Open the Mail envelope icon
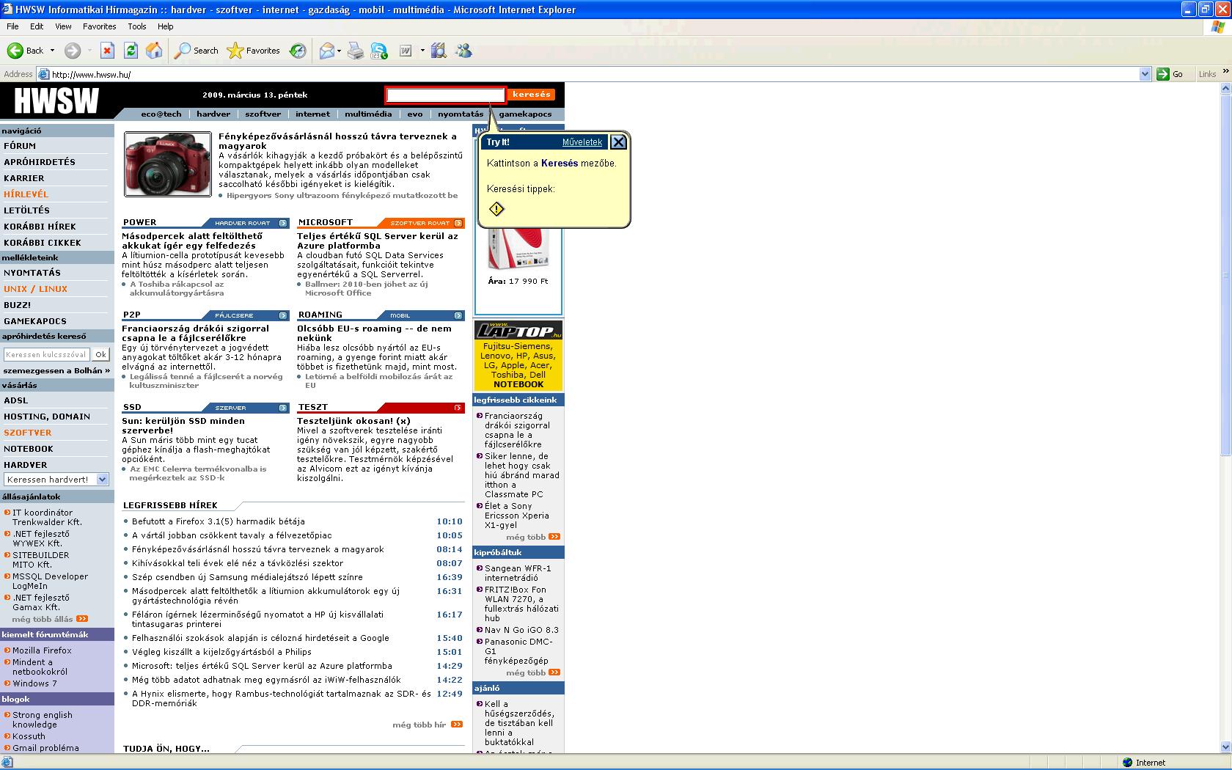Screen dimensions: 1232x770 327,51
